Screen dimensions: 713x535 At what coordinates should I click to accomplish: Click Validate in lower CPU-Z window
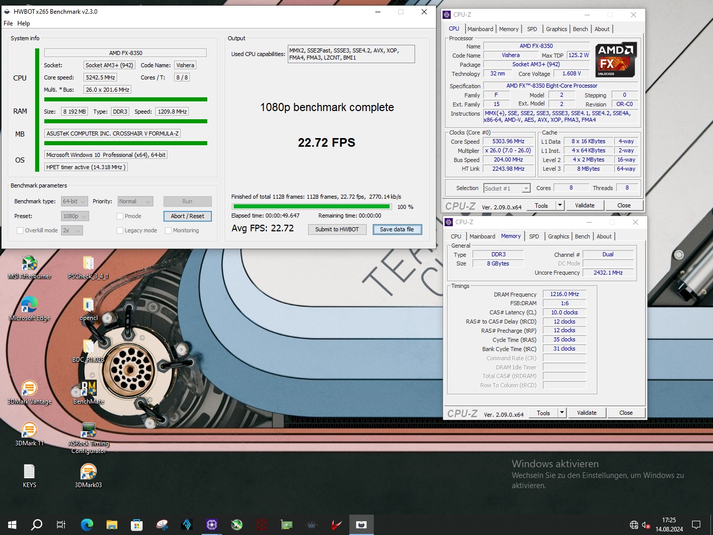tap(587, 413)
